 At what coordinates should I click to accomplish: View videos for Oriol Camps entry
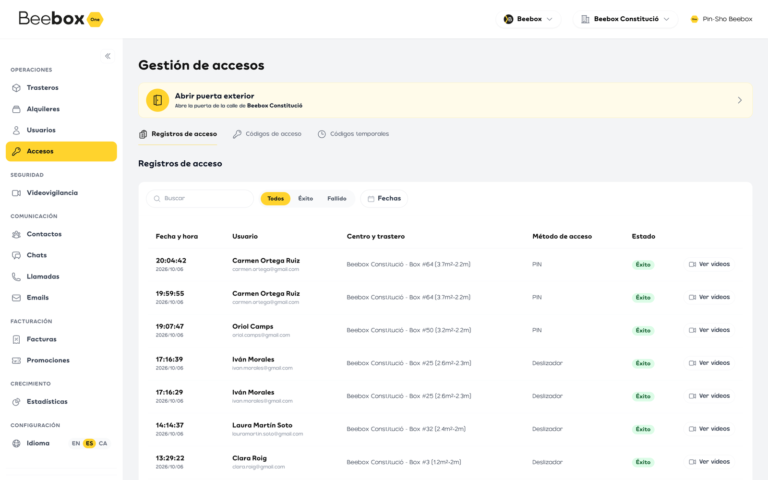(709, 330)
